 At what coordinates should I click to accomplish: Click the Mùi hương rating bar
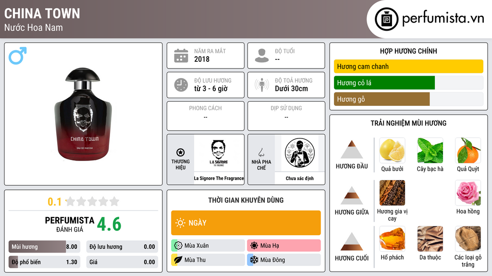44,247
